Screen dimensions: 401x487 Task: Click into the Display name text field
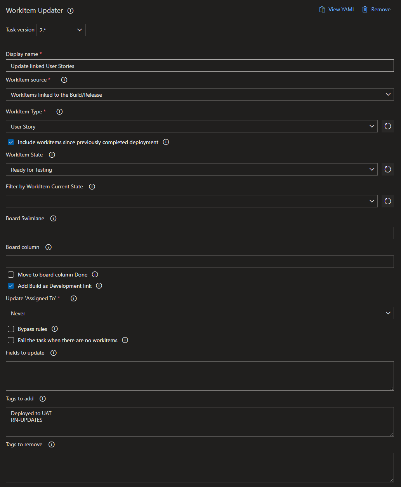coord(200,66)
